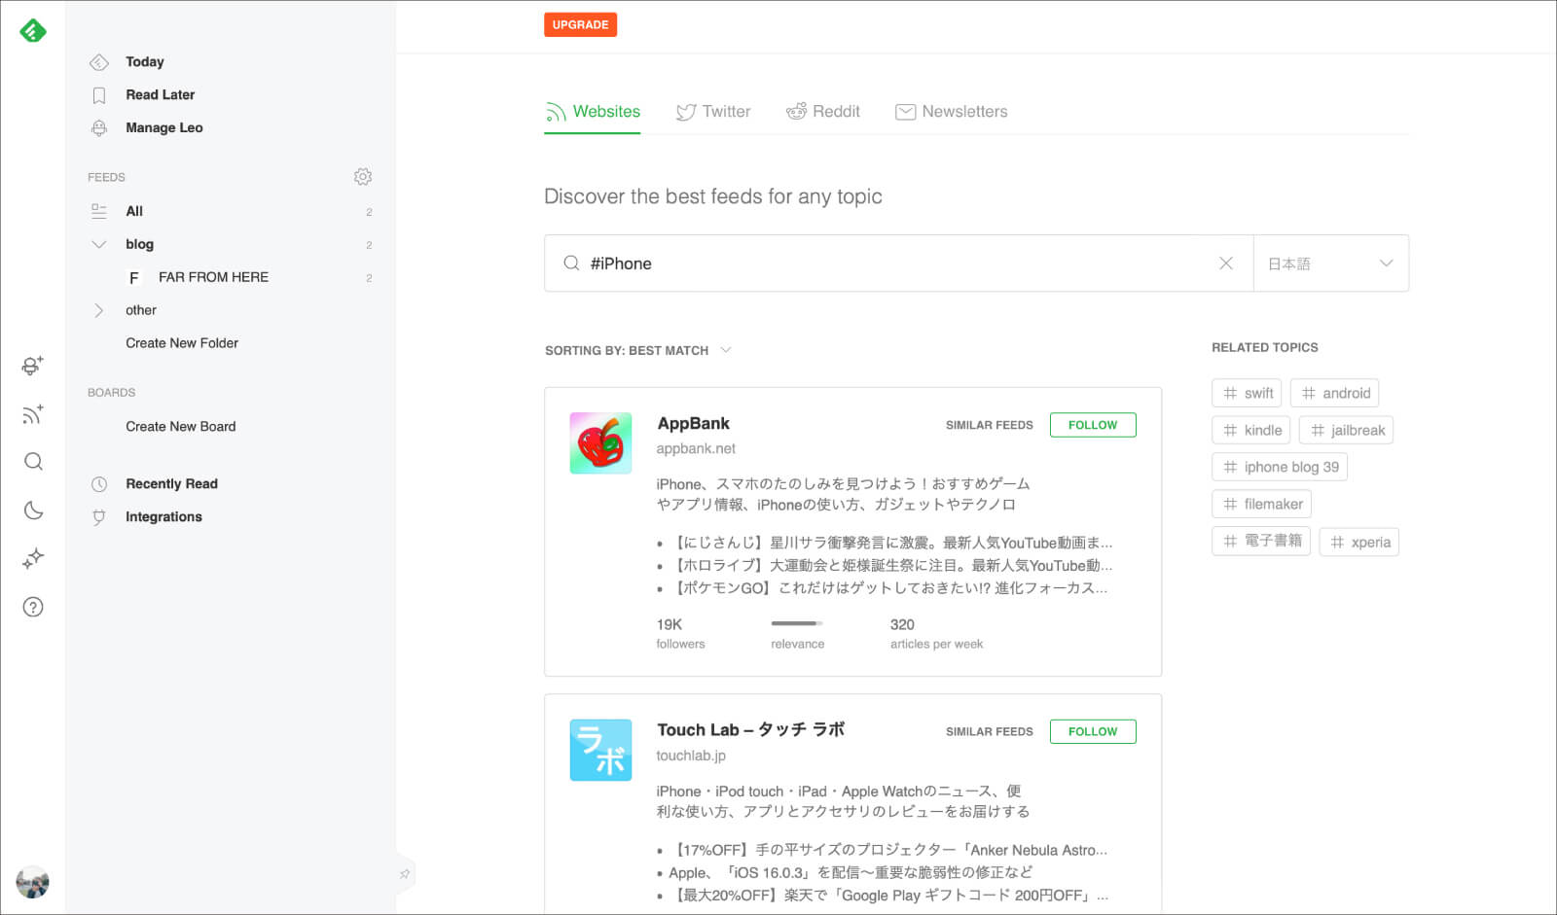Toggle night mode moon icon
Viewport: 1557px width, 915px height.
pos(33,510)
